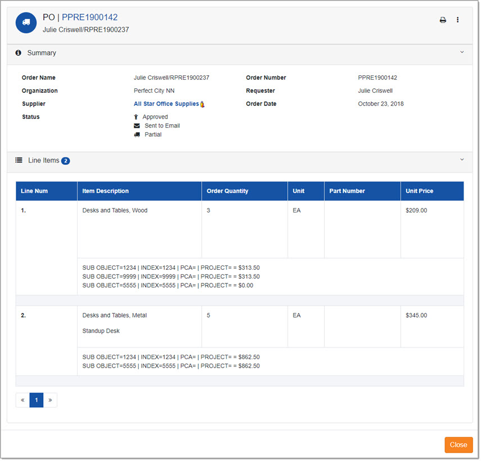Select page 1 in pagination
This screenshot has height=461, width=481.
pyautogui.click(x=37, y=400)
